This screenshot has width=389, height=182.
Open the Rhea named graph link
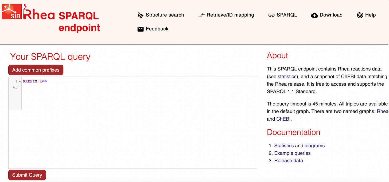[x=383, y=111]
